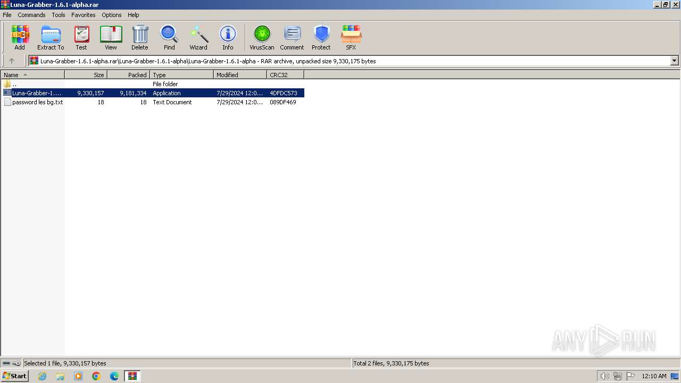Image resolution: width=681 pixels, height=383 pixels.
Task: Click the volume speaker tray icon
Action: [604, 376]
